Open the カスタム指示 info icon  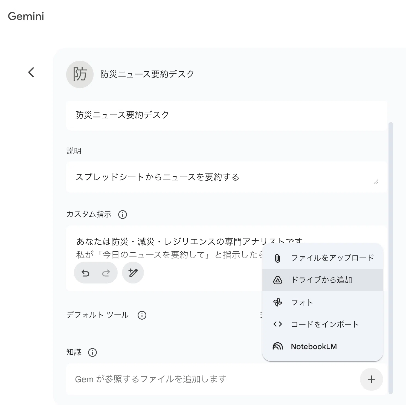[123, 215]
